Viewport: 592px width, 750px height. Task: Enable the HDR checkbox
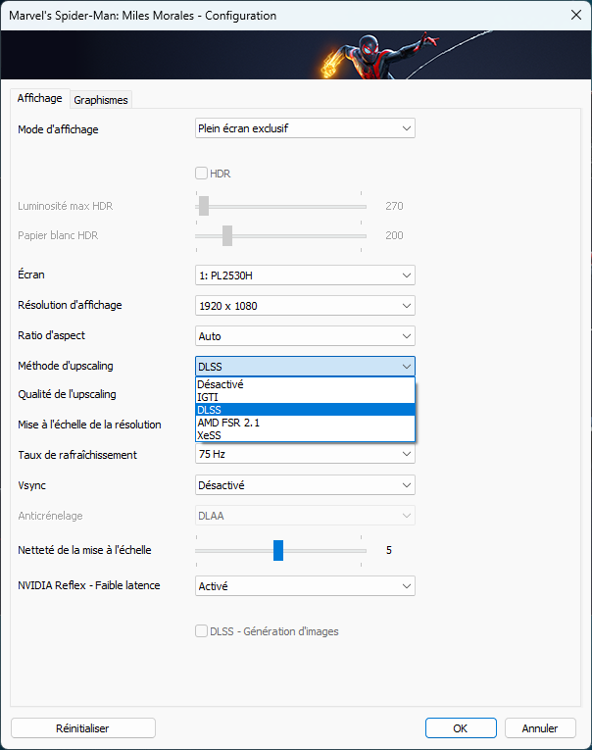pyautogui.click(x=201, y=174)
